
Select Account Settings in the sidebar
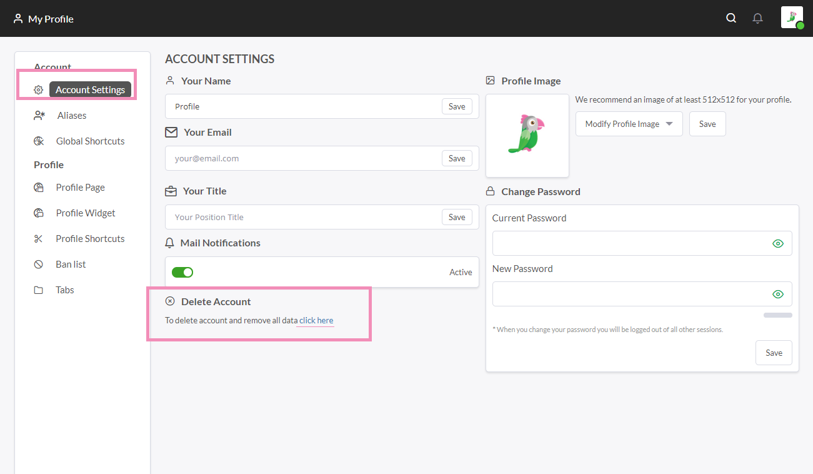pos(90,90)
